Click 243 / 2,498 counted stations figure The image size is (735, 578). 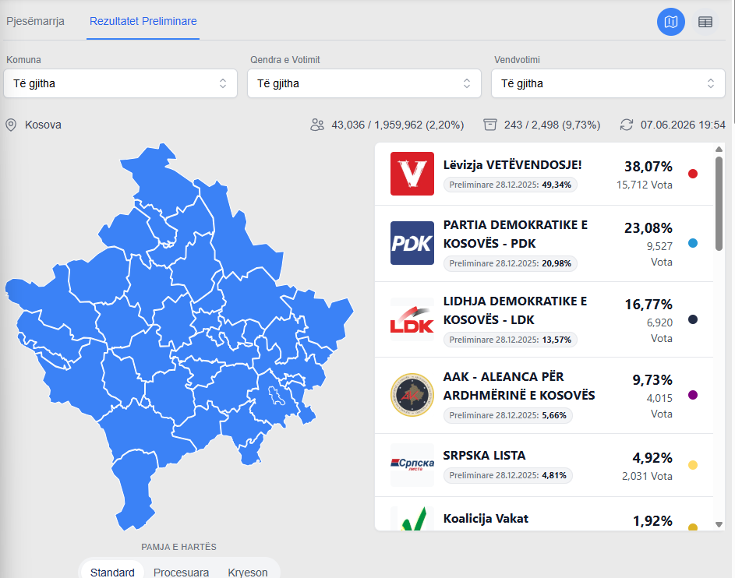552,125
